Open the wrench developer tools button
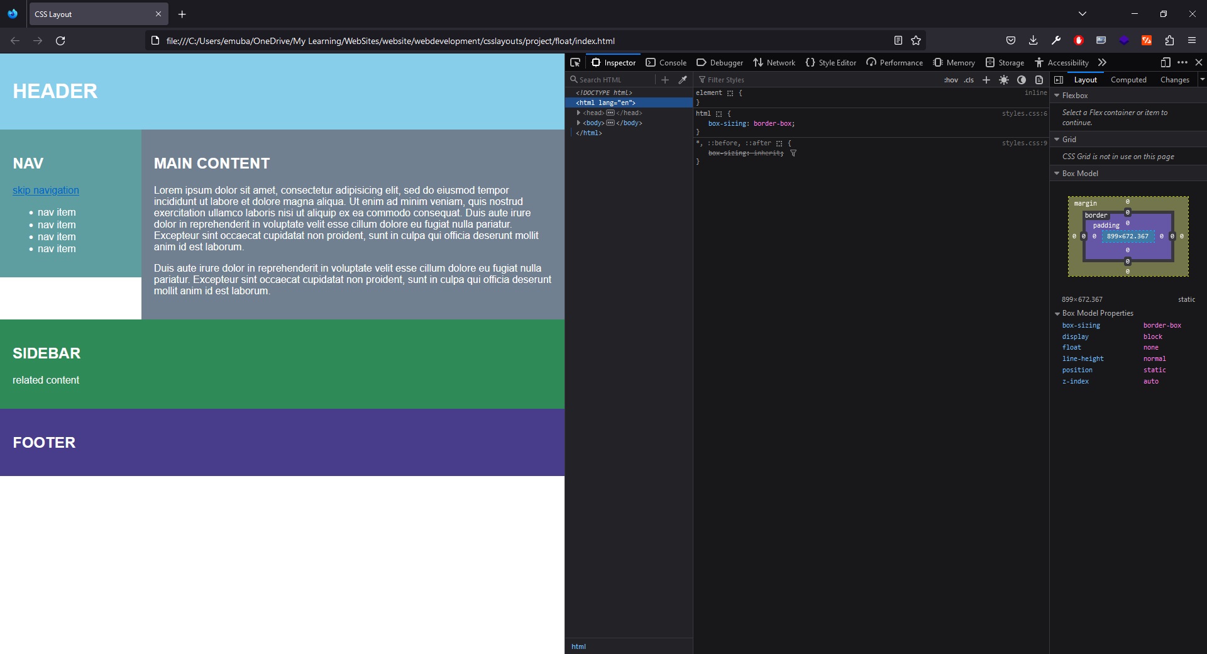Viewport: 1207px width, 654px height. click(1056, 40)
